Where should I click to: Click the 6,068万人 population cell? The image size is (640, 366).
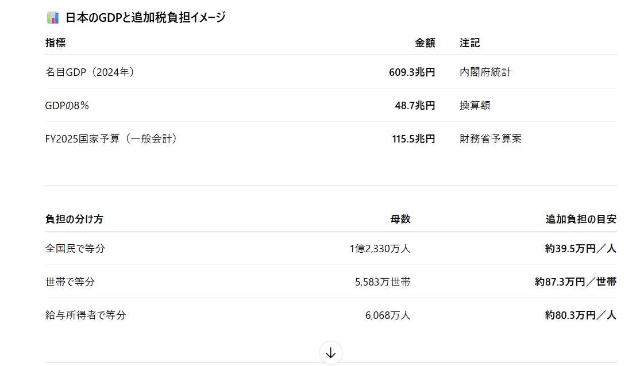388,315
